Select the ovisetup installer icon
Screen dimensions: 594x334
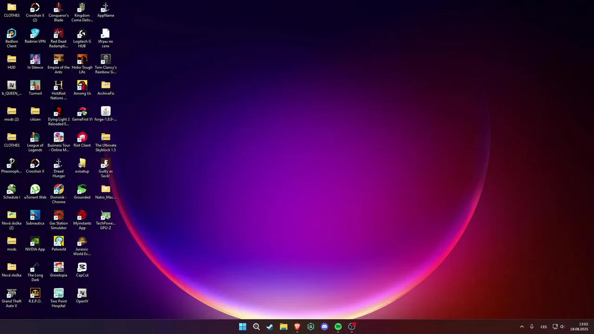[82, 166]
